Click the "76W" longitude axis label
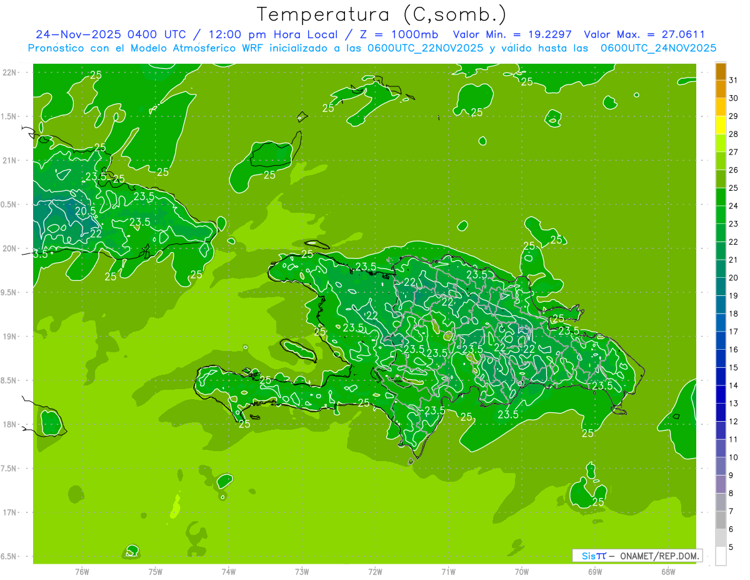Screen dimensions: 750x580 [x=82, y=572]
